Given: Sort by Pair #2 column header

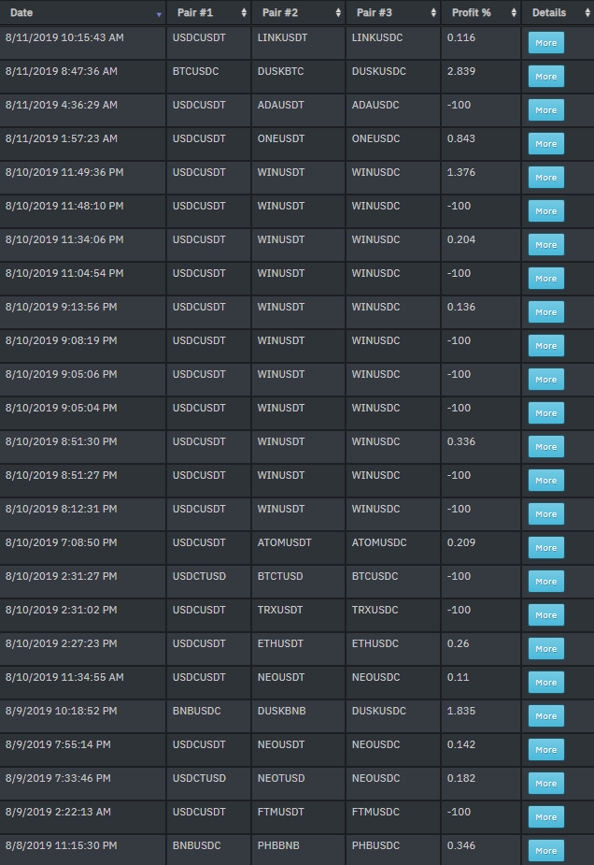Looking at the screenshot, I should coord(299,13).
